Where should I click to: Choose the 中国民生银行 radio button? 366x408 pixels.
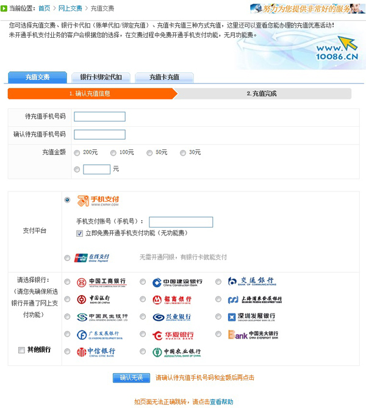click(67, 317)
